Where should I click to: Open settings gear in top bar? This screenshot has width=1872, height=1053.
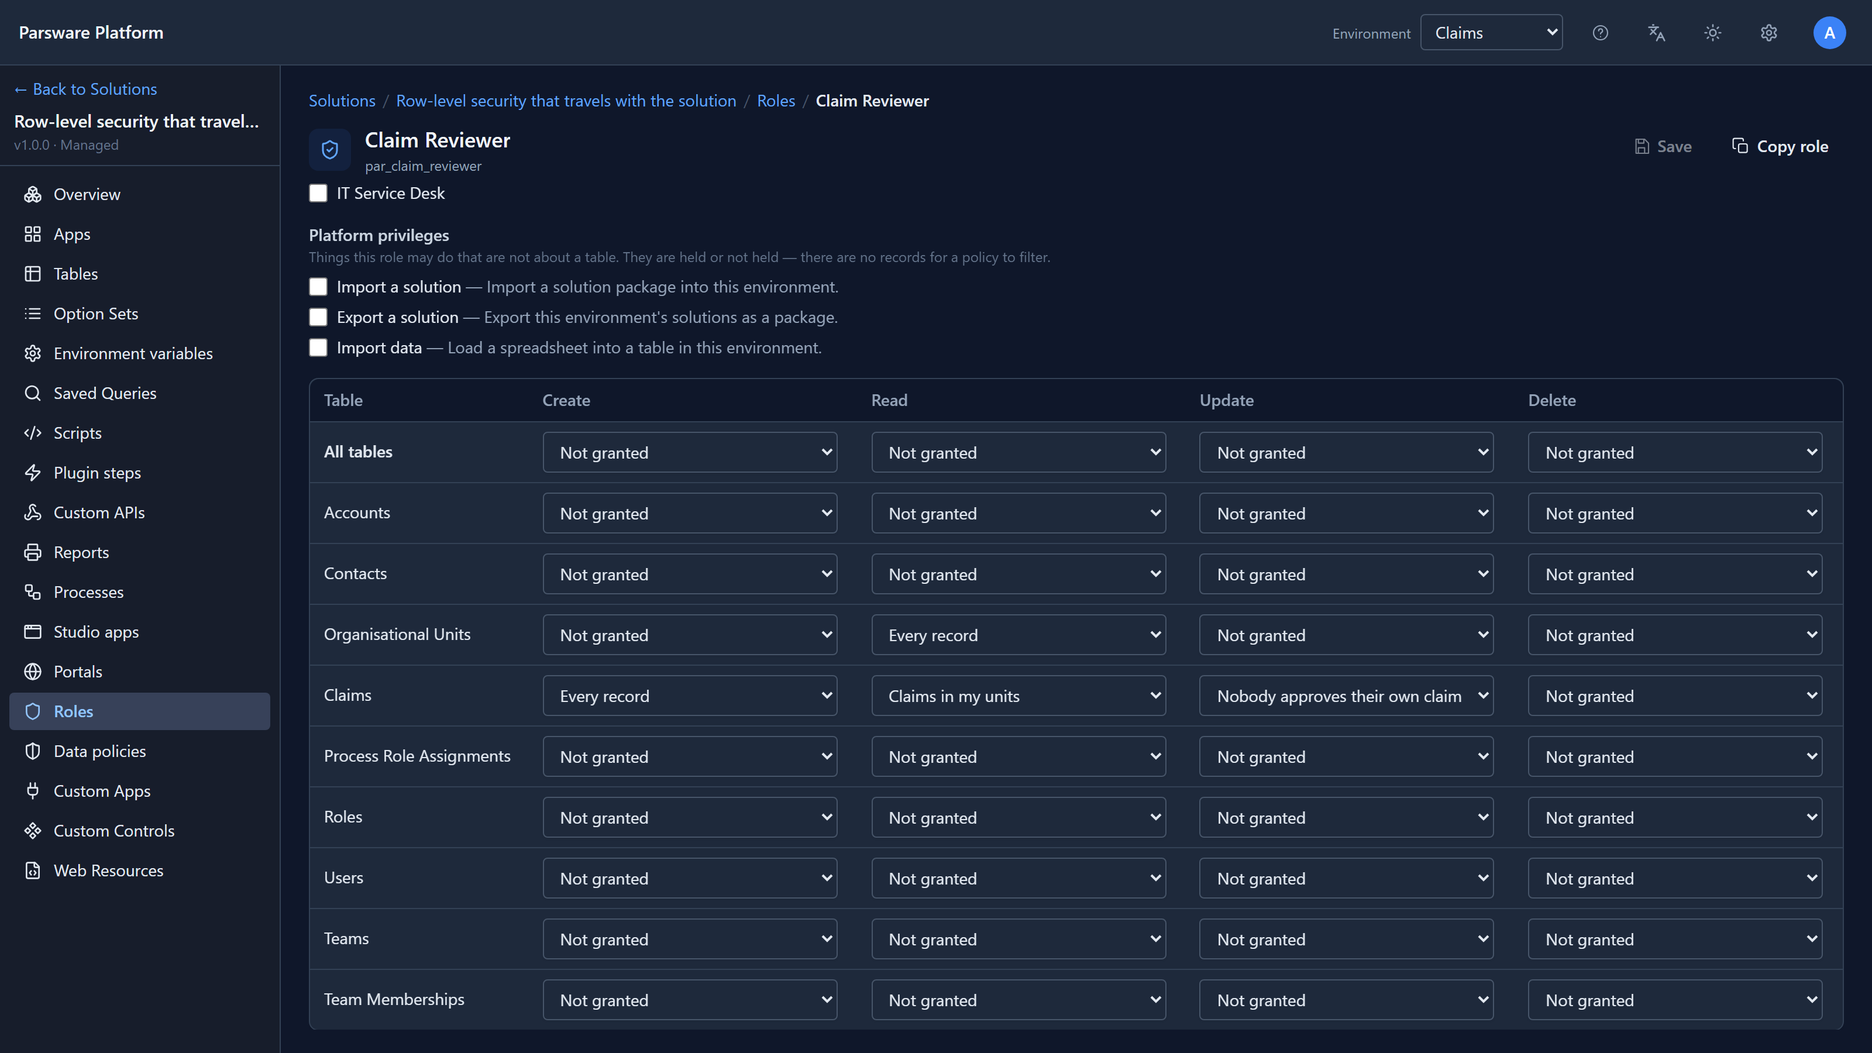tap(1769, 33)
